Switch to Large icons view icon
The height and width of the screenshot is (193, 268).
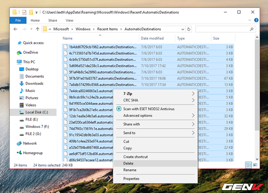(255, 165)
